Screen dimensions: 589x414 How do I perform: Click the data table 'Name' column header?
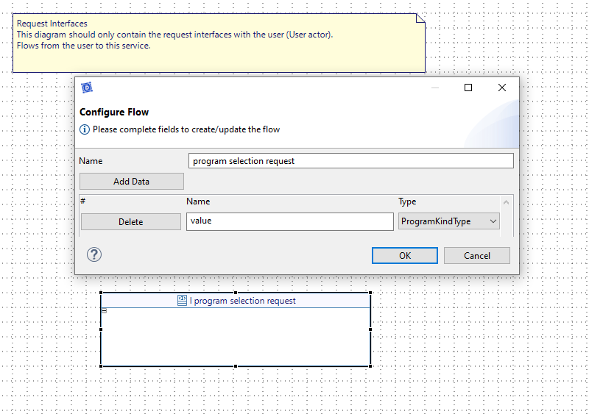[198, 201]
